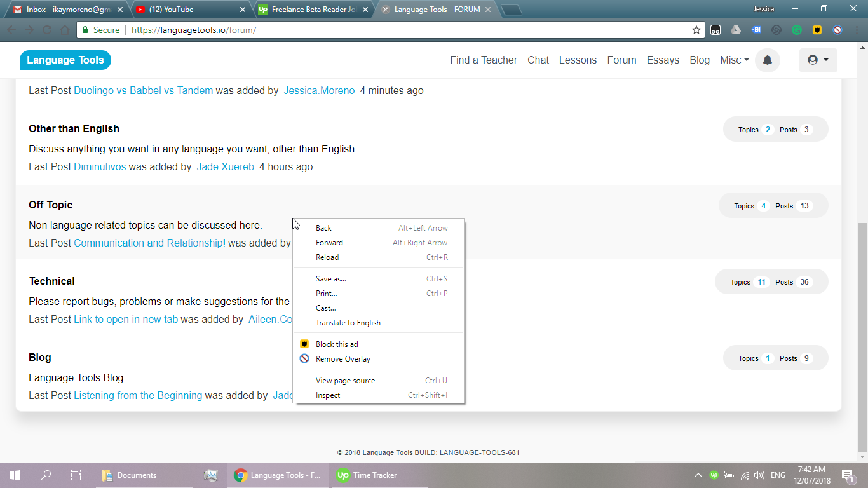Choose View page source in context menu
868x488 pixels.
(x=345, y=381)
